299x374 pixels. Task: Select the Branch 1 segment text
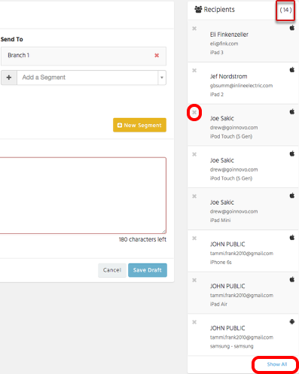[18, 55]
